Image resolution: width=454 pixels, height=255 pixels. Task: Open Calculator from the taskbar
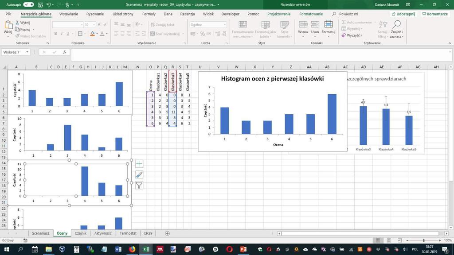coord(76,249)
